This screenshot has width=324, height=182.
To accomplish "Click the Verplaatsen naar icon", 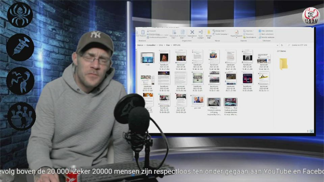I will 174,32.
